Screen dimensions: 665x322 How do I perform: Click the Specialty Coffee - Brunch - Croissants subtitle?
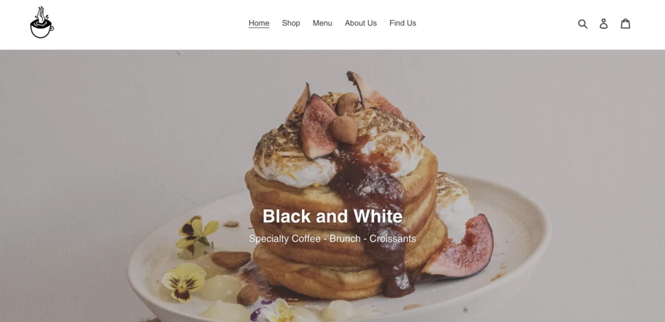pyautogui.click(x=332, y=238)
